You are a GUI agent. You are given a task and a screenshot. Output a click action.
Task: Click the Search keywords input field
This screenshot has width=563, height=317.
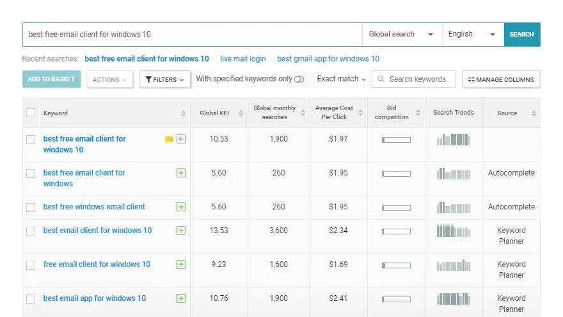click(414, 79)
